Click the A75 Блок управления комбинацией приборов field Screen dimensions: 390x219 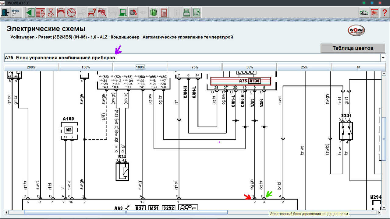pos(192,57)
